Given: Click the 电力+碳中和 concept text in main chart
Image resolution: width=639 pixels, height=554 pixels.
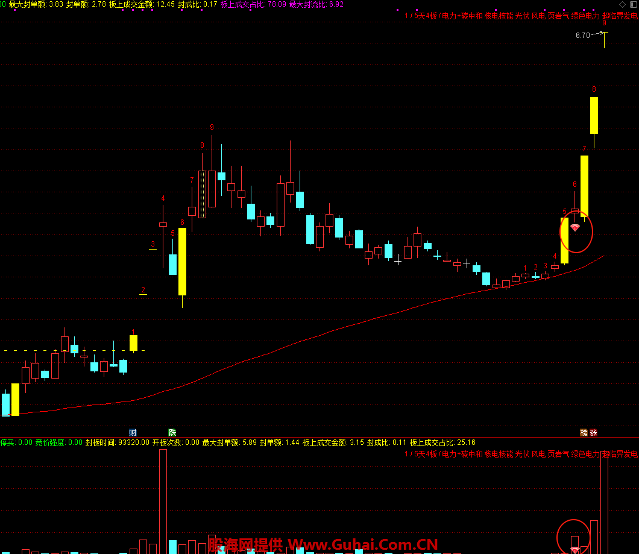Looking at the screenshot, I should 462,16.
